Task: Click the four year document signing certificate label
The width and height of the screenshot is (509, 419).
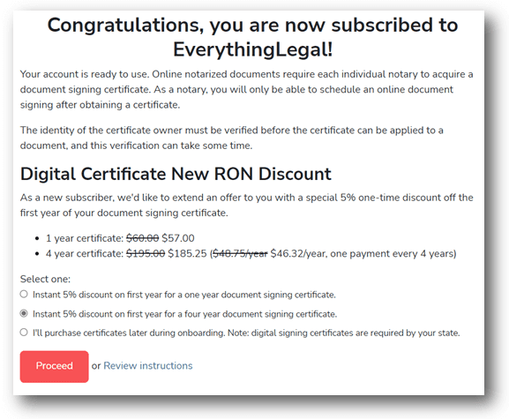Action: click(184, 314)
